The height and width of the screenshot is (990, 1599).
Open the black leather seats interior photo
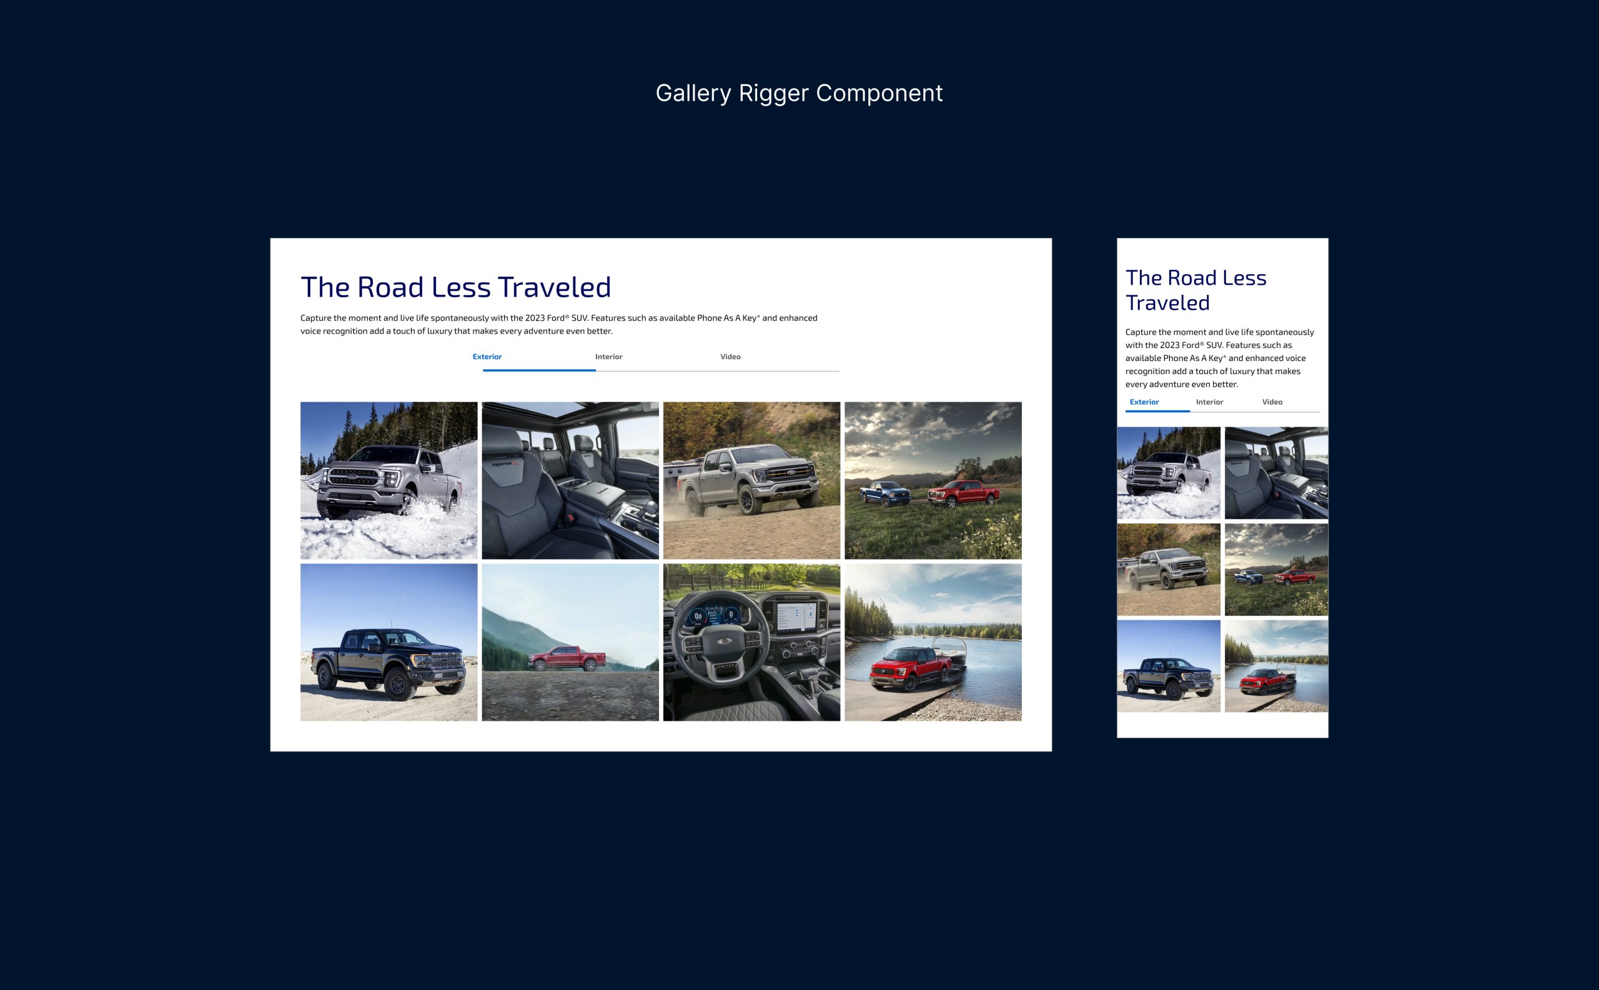click(x=570, y=480)
